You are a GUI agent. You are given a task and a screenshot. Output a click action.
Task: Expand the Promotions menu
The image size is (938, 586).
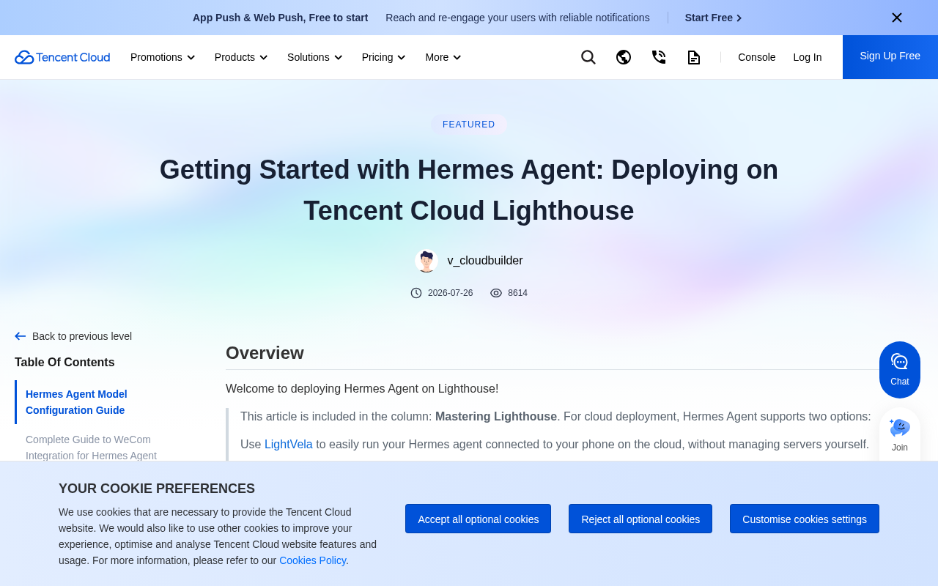pyautogui.click(x=163, y=57)
